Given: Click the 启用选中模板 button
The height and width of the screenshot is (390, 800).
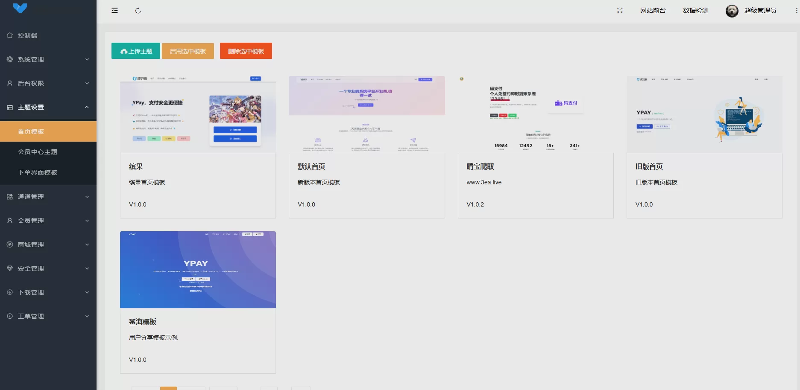Looking at the screenshot, I should (x=188, y=51).
